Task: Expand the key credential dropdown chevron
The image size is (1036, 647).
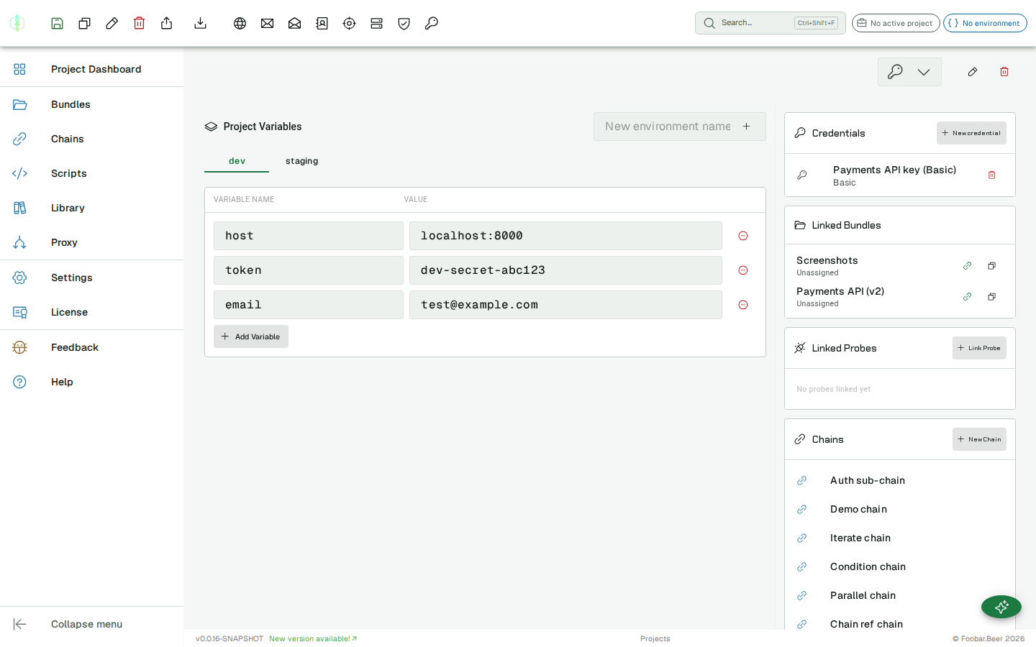Action: coord(924,72)
